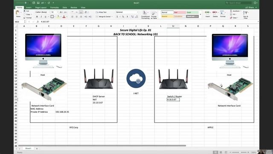
Task: Click the add sheet plus button
Action: click(37, 148)
